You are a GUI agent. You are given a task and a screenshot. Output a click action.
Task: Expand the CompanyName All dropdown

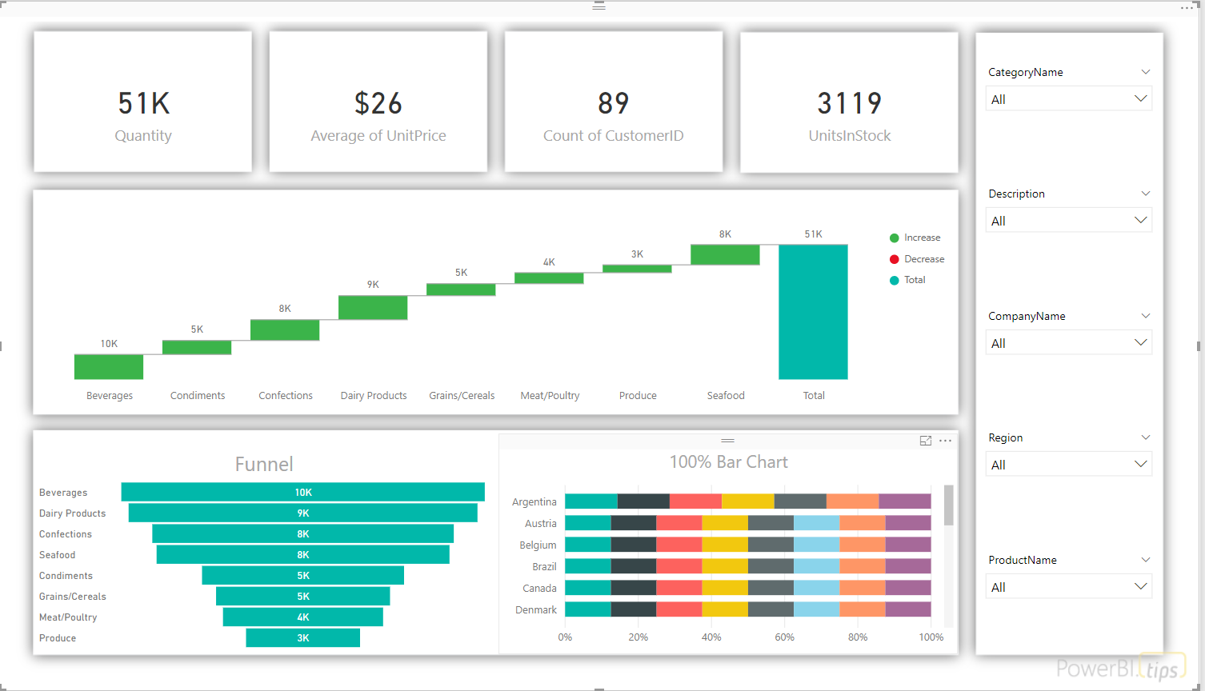[x=1069, y=342]
